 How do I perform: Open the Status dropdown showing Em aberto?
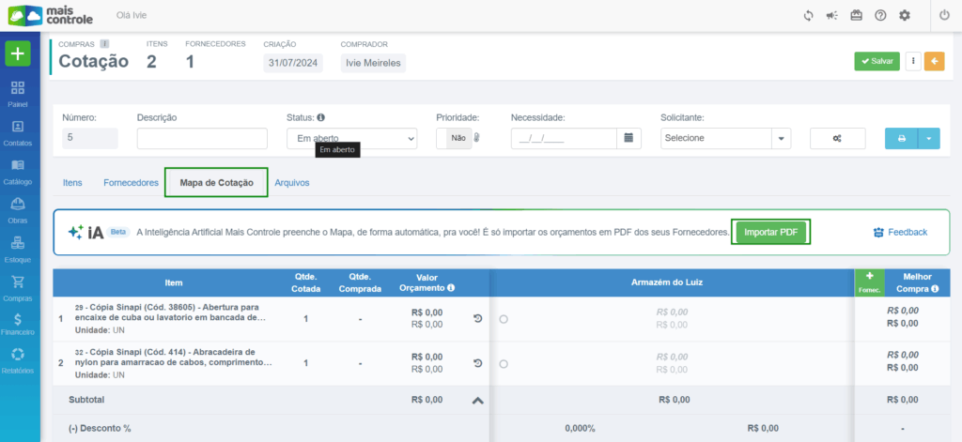[351, 138]
